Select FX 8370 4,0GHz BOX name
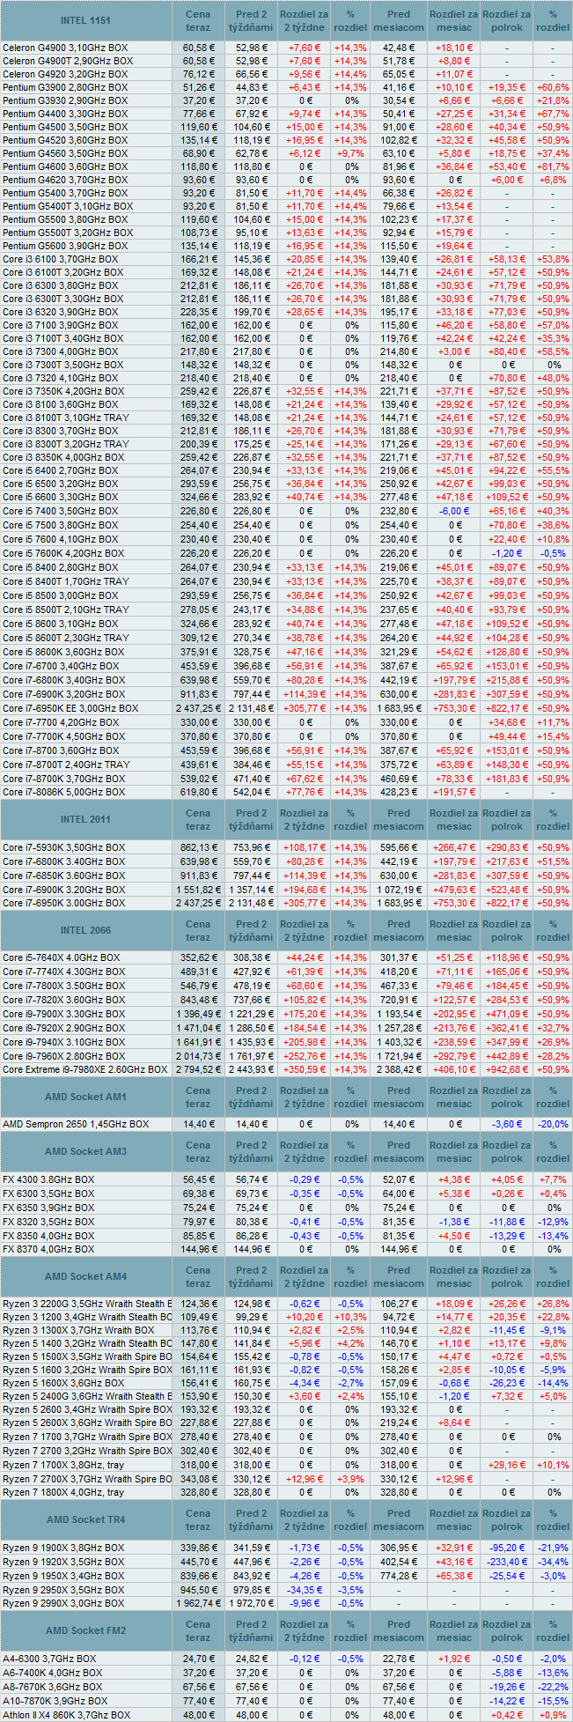The image size is (573, 1722). point(48,1249)
